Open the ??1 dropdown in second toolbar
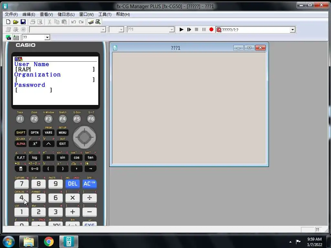Screen dimensions: 331x248 (x=172, y=30)
